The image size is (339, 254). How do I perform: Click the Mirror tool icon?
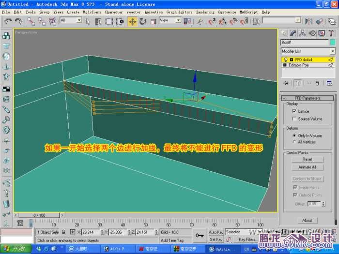click(309, 21)
